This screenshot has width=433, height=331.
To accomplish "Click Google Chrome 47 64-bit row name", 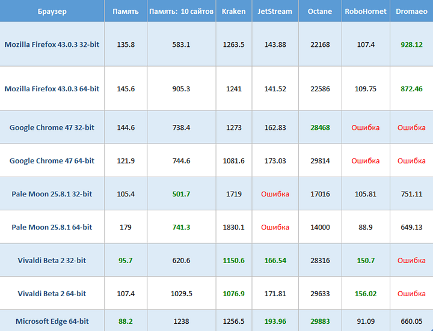I will 52,161.
